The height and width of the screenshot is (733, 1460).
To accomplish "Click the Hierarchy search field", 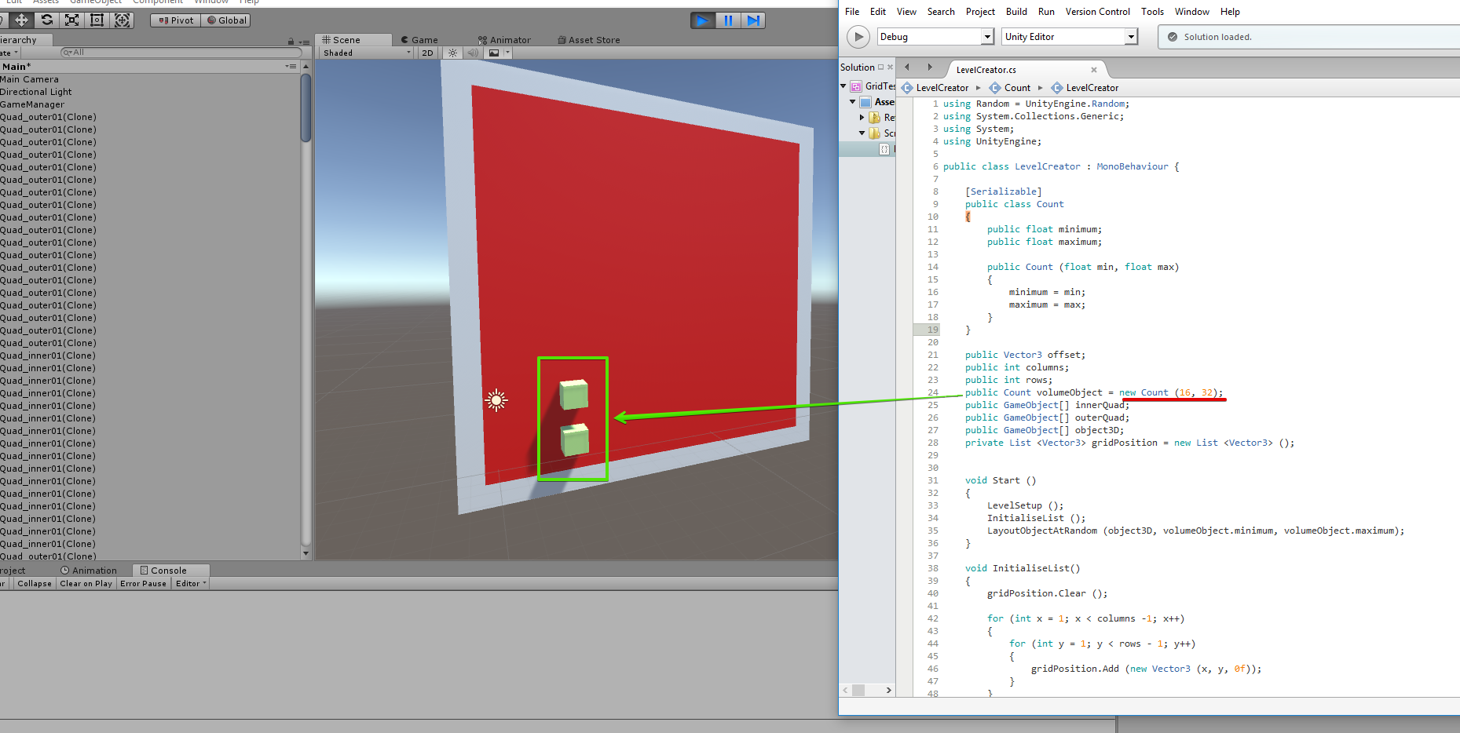I will pos(182,53).
